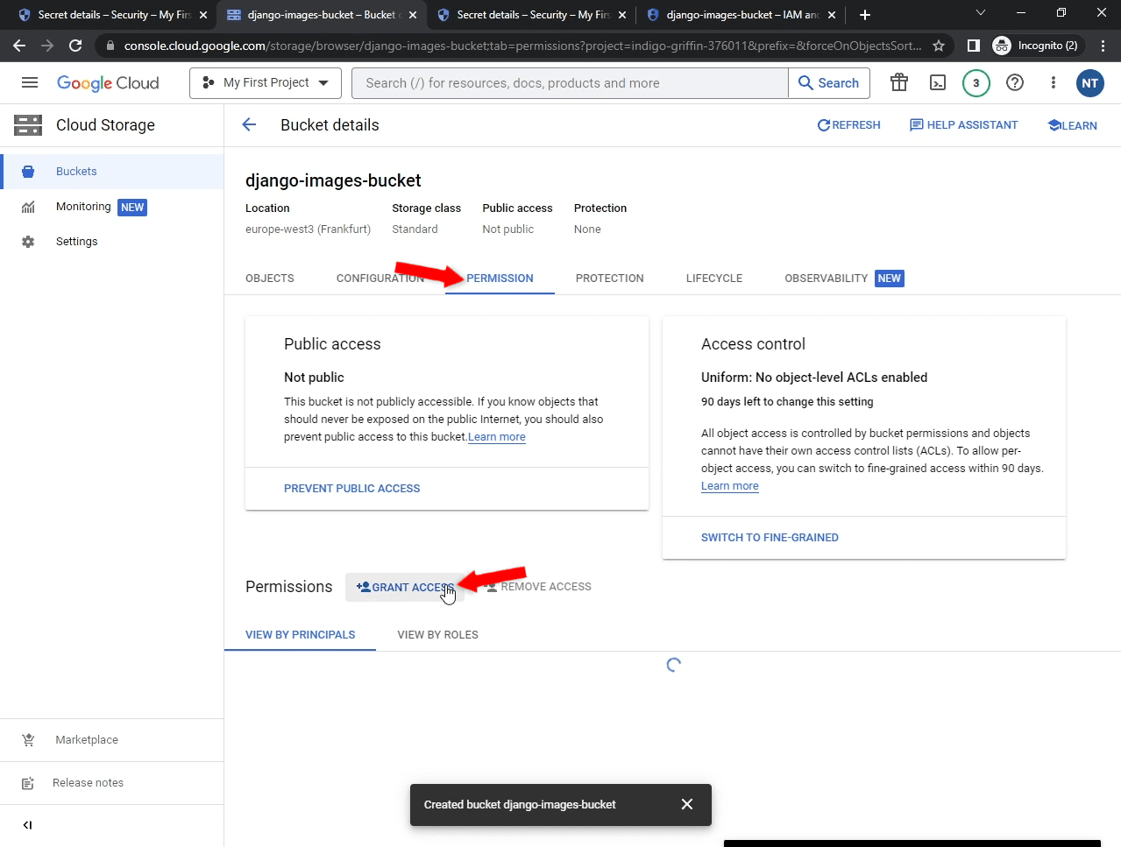Open the browser tab search chevron
This screenshot has width=1121, height=847.
coord(980,14)
